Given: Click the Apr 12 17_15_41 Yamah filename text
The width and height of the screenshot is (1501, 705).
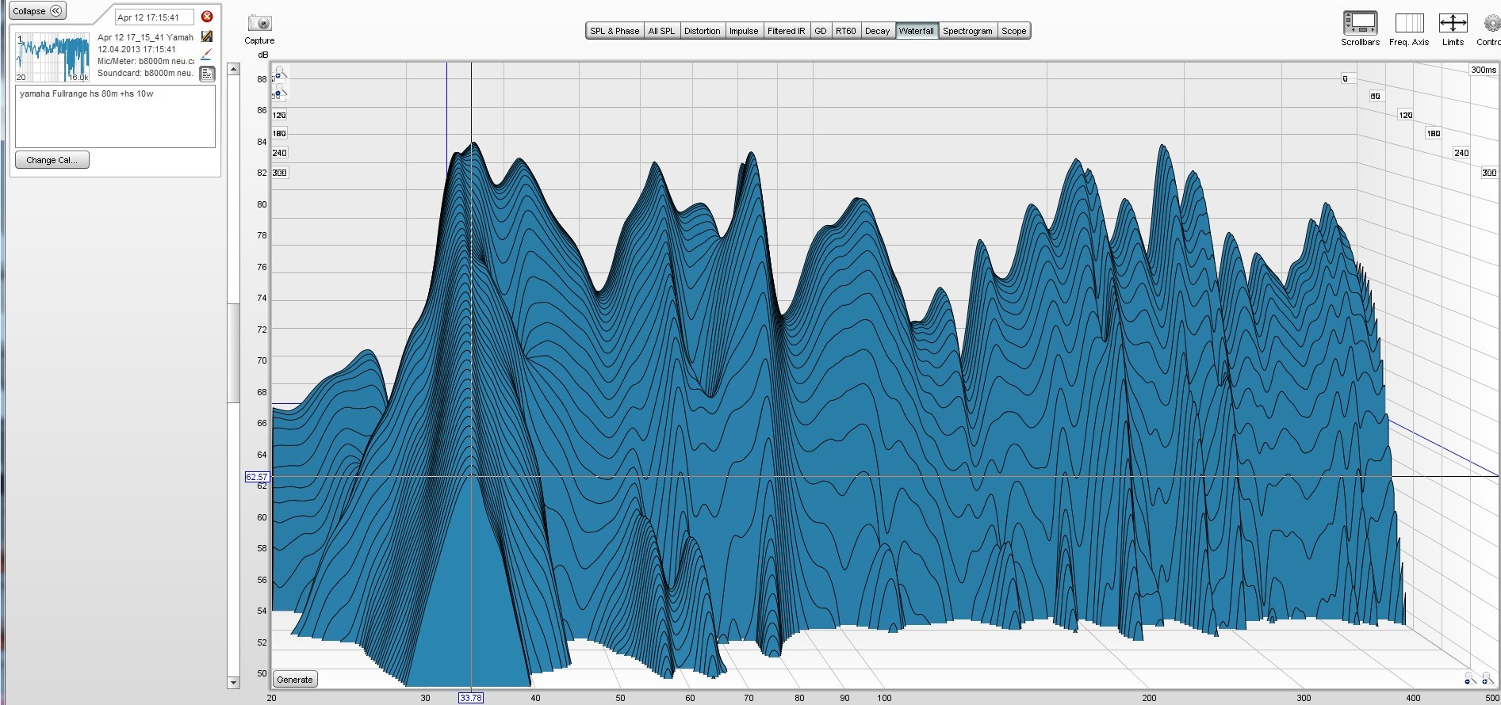Looking at the screenshot, I should click(145, 37).
